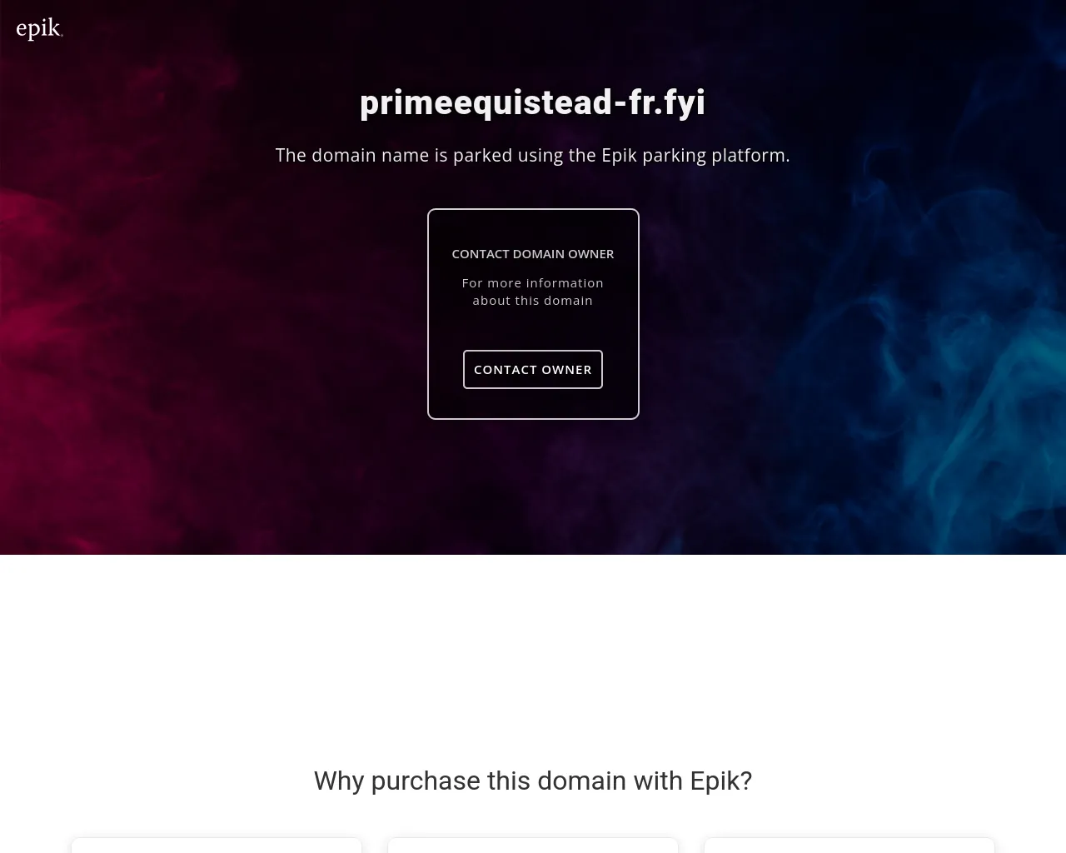Image resolution: width=1066 pixels, height=853 pixels.
Task: Click the 'For more information' description text
Action: click(533, 282)
